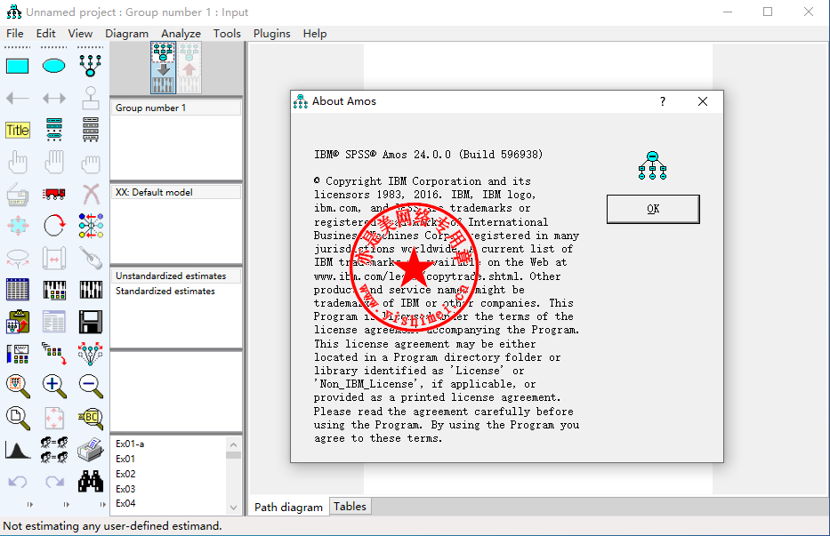This screenshot has width=830, height=536.
Task: Select Group number 1 in the groups list
Action: [175, 108]
